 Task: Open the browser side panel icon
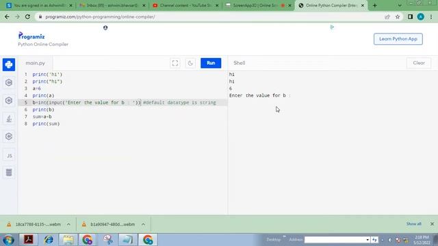point(410,16)
